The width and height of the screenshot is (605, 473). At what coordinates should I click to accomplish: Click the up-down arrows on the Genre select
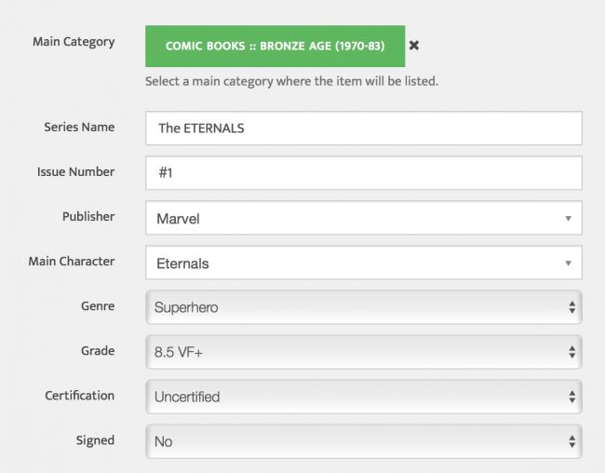click(571, 307)
